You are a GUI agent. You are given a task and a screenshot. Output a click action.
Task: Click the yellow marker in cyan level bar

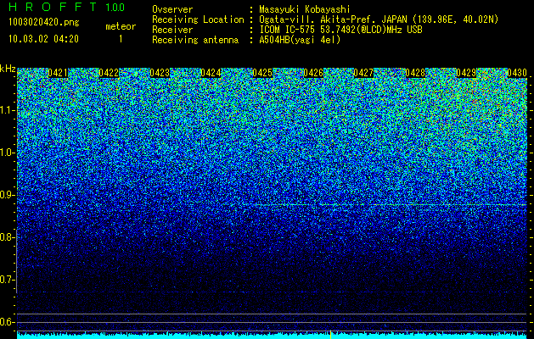pos(330,334)
